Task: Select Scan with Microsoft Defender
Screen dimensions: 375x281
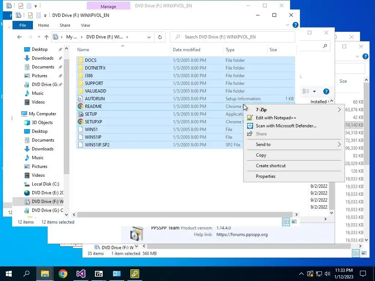Action: click(294, 126)
